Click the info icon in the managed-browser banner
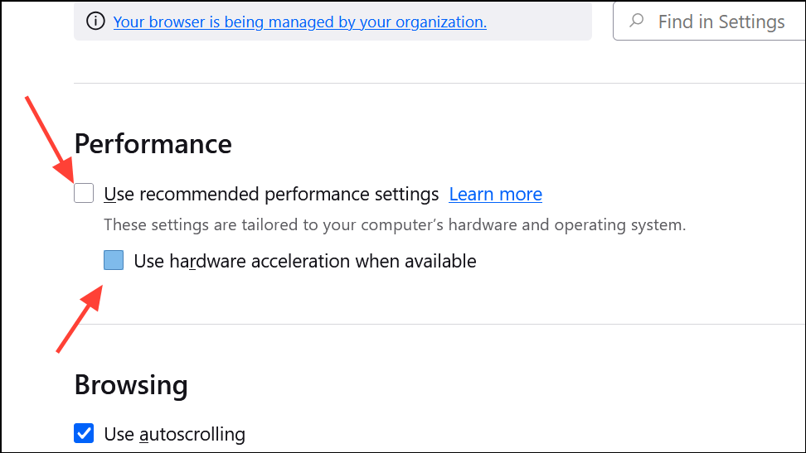The image size is (806, 453). (x=96, y=22)
